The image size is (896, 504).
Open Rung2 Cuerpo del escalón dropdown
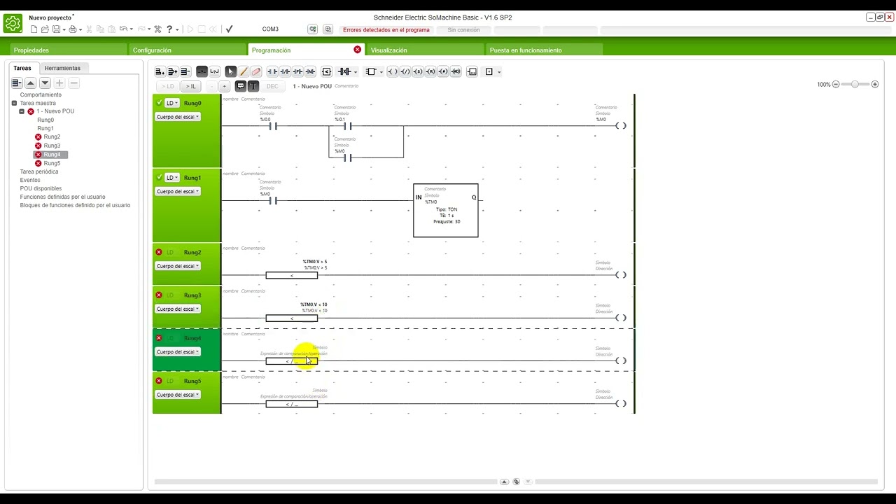[x=177, y=266]
